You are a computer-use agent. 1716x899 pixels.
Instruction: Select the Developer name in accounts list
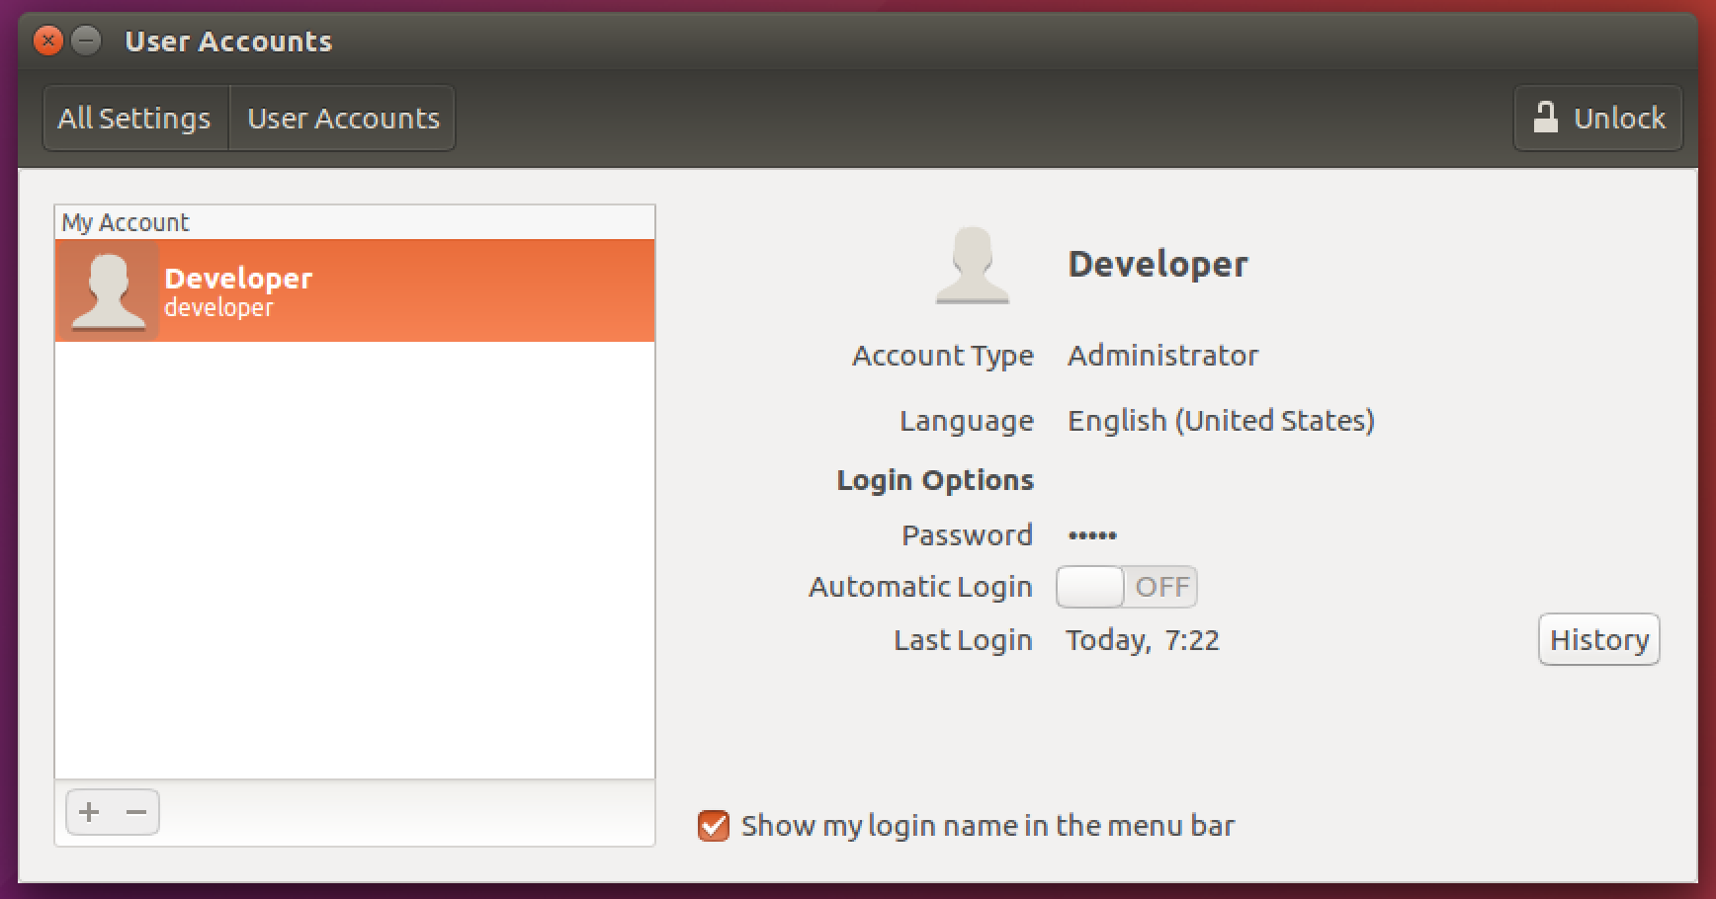238,279
